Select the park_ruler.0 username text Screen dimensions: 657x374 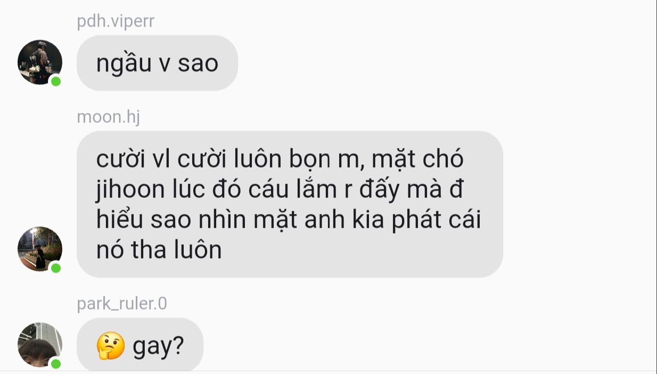(122, 304)
